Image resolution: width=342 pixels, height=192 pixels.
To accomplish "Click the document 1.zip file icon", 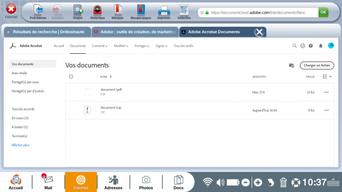I will (x=87, y=110).
